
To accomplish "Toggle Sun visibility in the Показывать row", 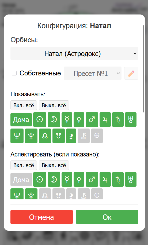I will 40,119.
